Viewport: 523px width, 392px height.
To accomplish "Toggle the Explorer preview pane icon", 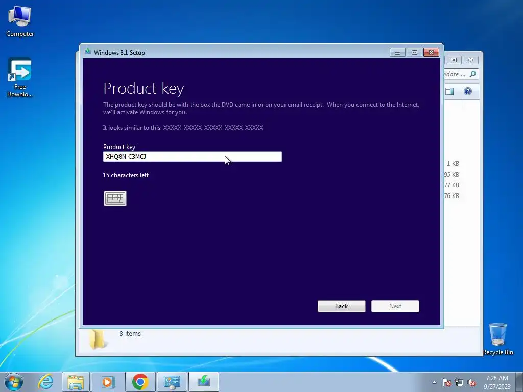I will tap(449, 91).
